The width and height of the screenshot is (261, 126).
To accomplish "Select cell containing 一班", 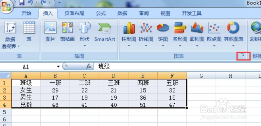I will coord(55,83).
